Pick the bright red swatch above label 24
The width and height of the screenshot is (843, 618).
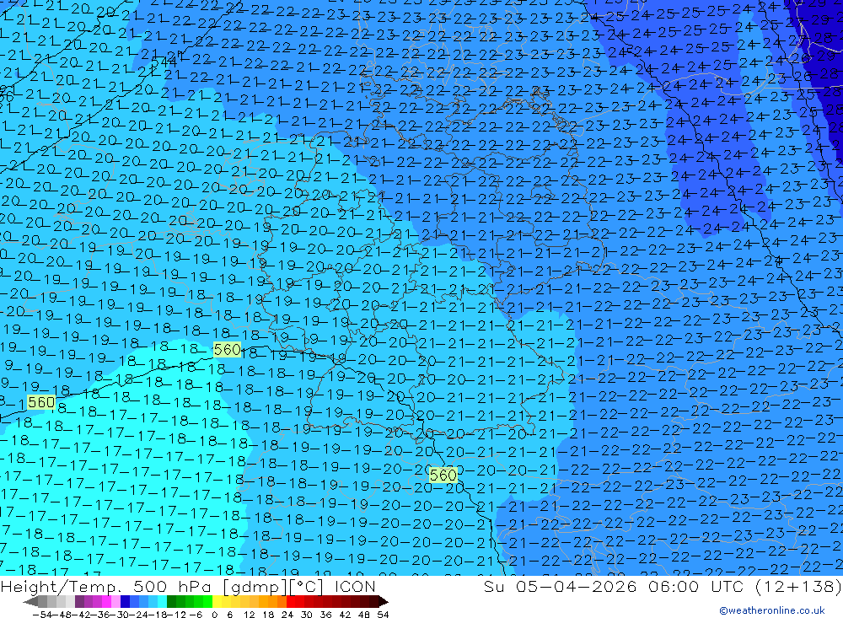(x=291, y=602)
